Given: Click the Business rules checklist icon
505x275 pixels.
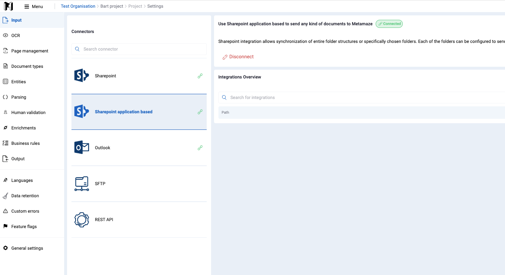Looking at the screenshot, I should pyautogui.click(x=5, y=143).
